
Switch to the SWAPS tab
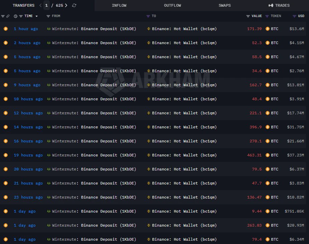(224, 5)
